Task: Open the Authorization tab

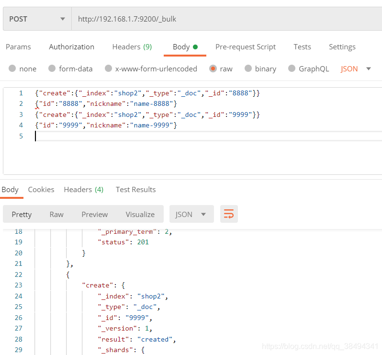Action: pyautogui.click(x=71, y=47)
